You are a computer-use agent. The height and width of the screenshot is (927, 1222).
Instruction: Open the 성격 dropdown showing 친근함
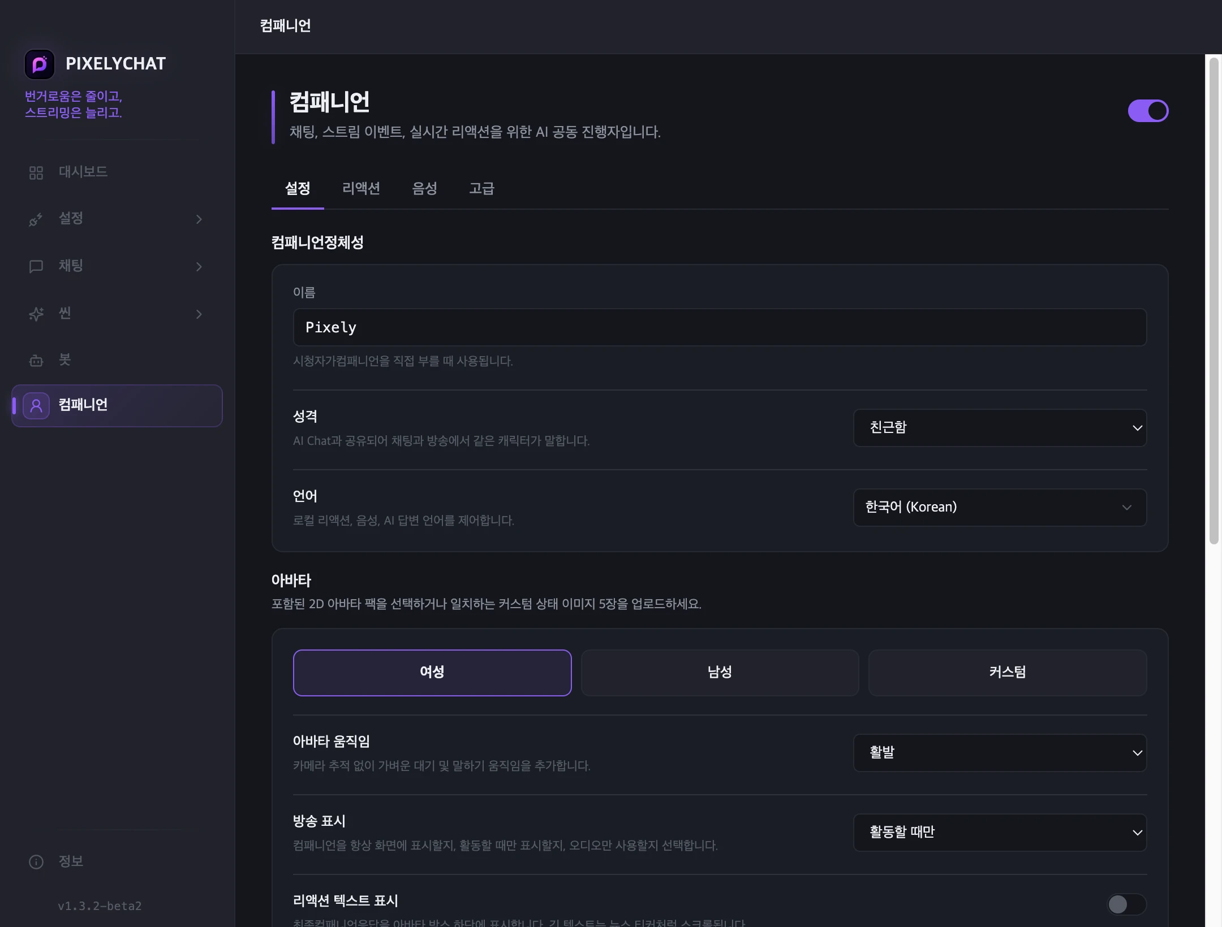[x=1000, y=428]
